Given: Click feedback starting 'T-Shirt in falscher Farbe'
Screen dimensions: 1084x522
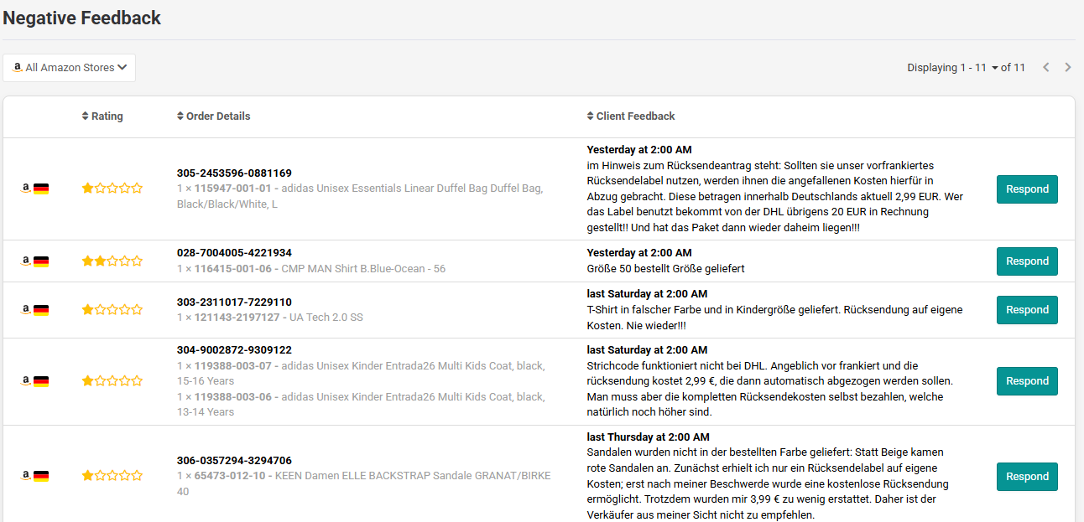Looking at the screenshot, I should click(774, 318).
